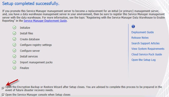Viewport: 169px width, 97px height.
Task: Open the Cloud Service Pack Guide link
Action: [147, 54]
